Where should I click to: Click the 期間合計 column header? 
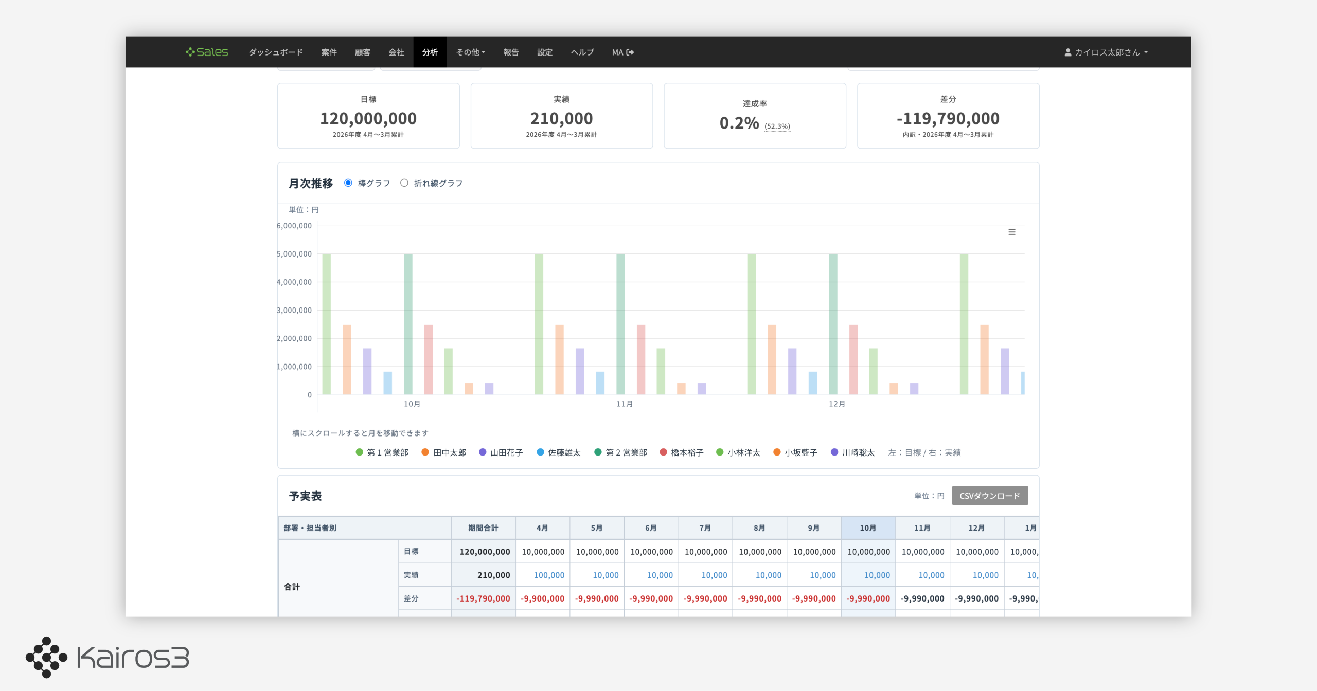[x=483, y=528]
